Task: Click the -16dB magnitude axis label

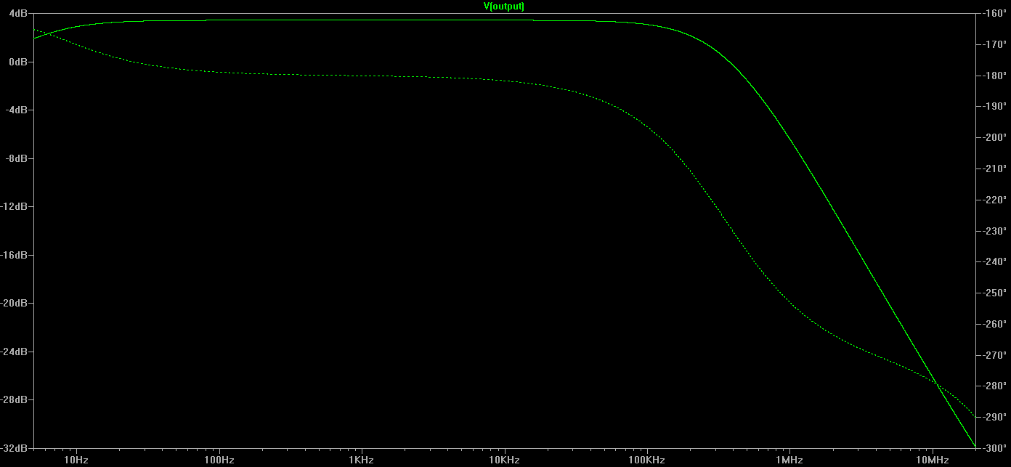Action: 15,255
